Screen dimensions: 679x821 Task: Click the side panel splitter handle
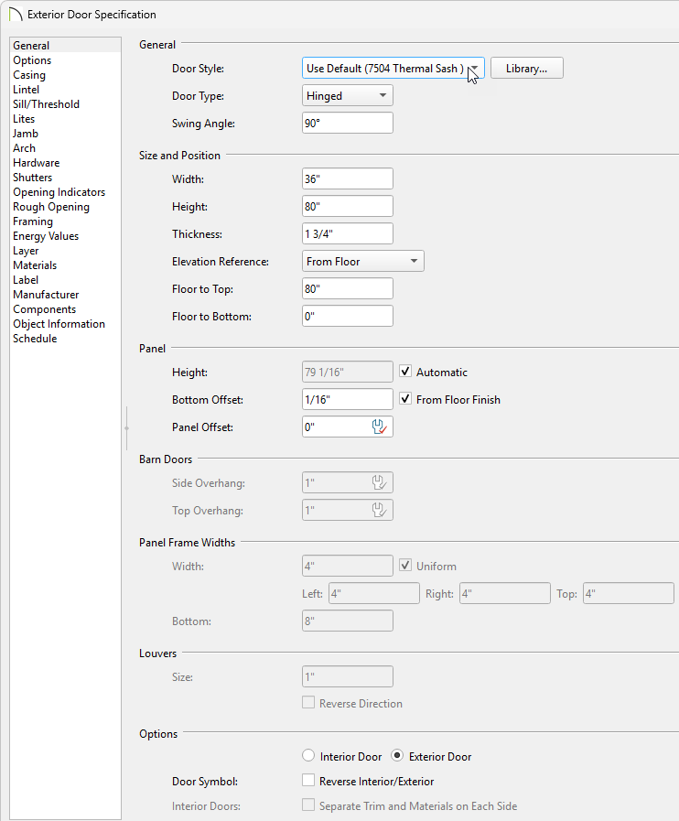pos(126,428)
